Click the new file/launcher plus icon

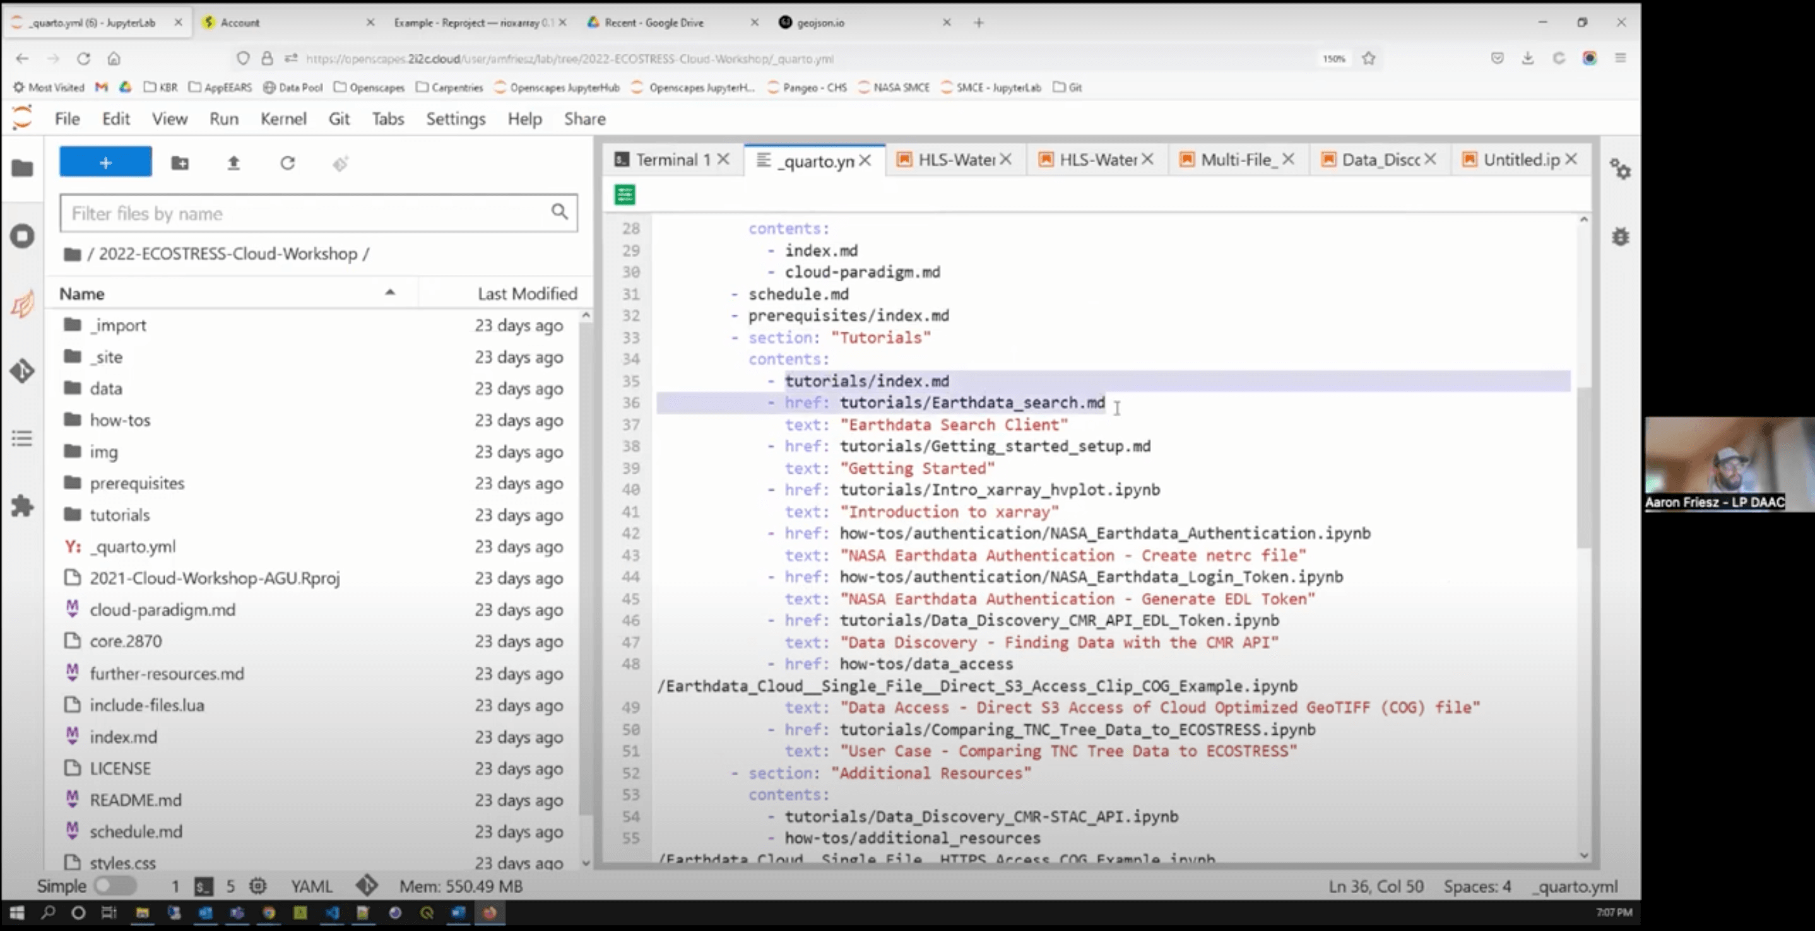(105, 163)
